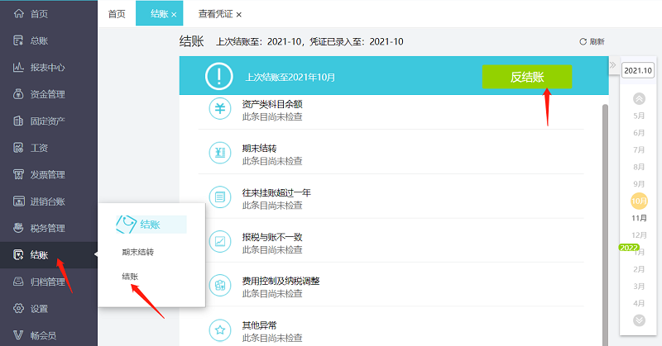
Task: Click the 刷新 refresh icon
Action: point(583,41)
